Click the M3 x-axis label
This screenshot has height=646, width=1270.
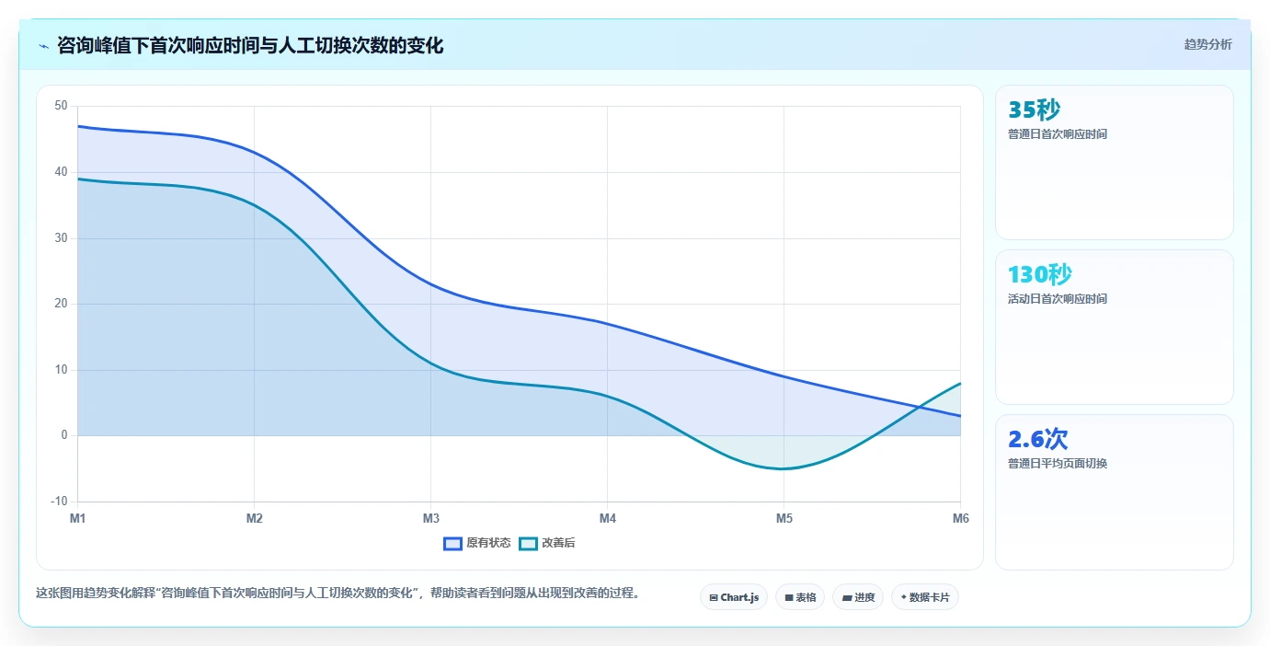pos(431,519)
